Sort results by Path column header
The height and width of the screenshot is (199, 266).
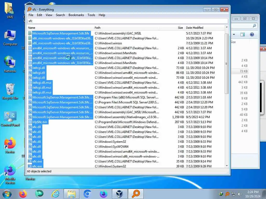[x=127, y=28]
